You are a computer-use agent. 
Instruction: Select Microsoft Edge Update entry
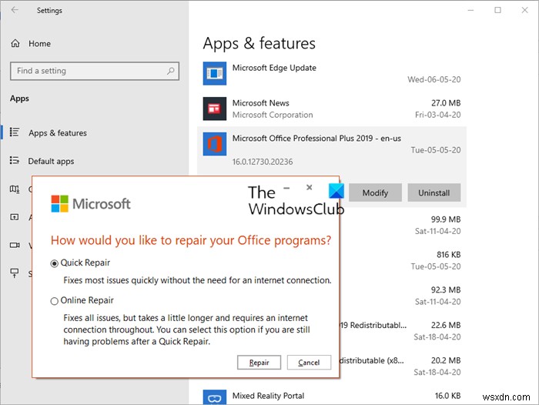tap(332, 73)
